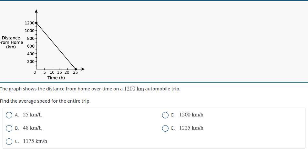Click the arrowhead atop the distance axis
This screenshot has height=149, width=308.
tap(36, 11)
